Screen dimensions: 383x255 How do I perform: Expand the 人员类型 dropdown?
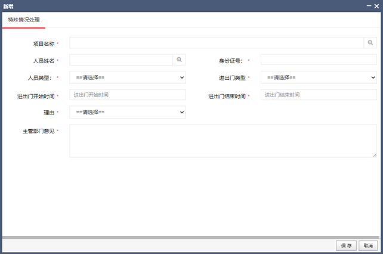tap(127, 77)
